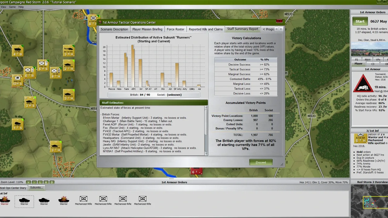Image resolution: width=388 pixels, height=218 pixels.
Task: Switch to Reported Kills and Claims tab
Action: tap(206, 29)
